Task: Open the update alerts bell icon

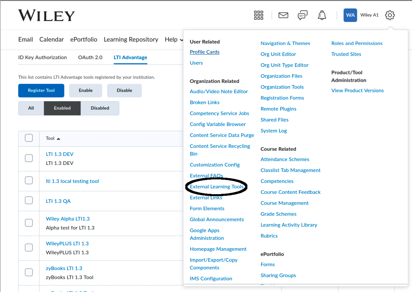Action: [x=322, y=15]
